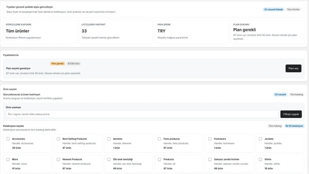Screen dimensions: 309x174
Task: Click the 'Tüm katalog' badge beside 33 varyant
Action: [x=296, y=94]
